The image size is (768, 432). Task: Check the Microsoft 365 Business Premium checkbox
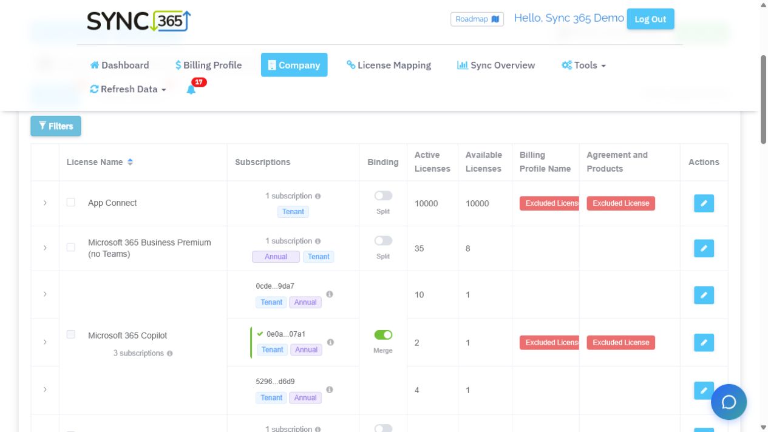(71, 247)
